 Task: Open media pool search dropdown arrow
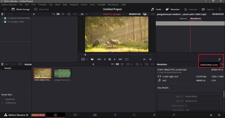[141, 64]
